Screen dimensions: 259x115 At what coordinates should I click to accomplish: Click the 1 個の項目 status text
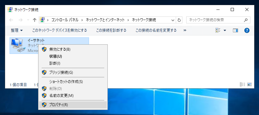coord(18,85)
